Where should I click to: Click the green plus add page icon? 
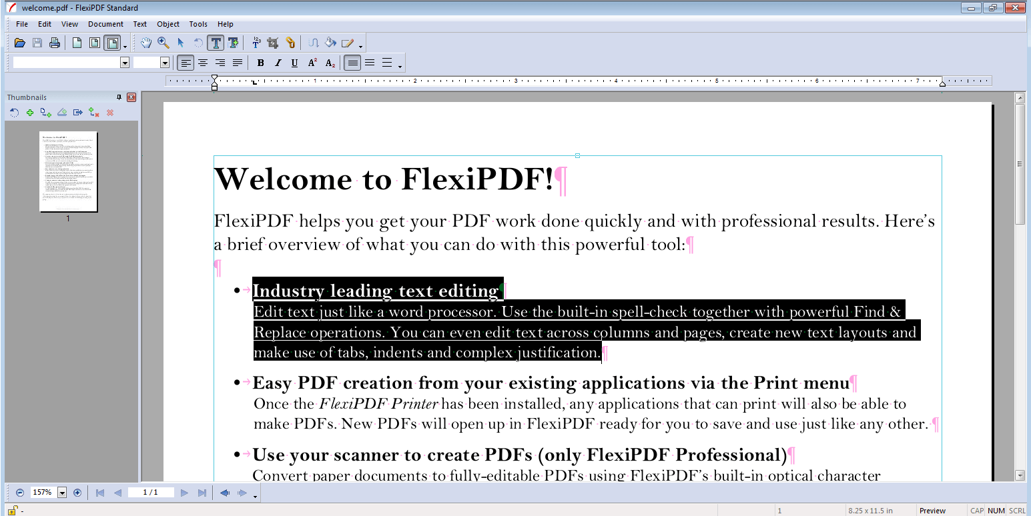pyautogui.click(x=30, y=113)
